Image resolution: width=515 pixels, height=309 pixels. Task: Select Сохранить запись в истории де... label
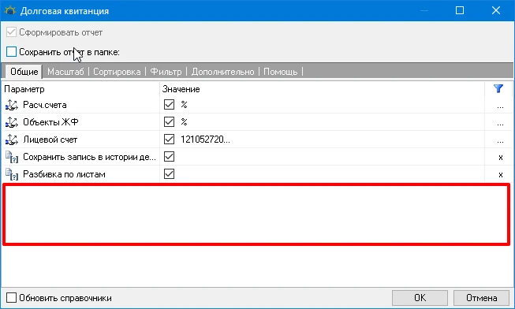(89, 157)
